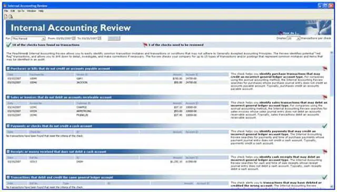Close the Internal Accounting Review window
Viewport: 337px width, 192px height.
point(331,6)
